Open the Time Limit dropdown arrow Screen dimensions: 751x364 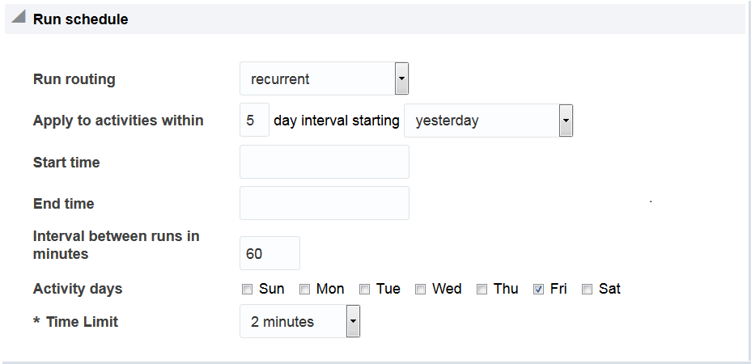pos(353,322)
